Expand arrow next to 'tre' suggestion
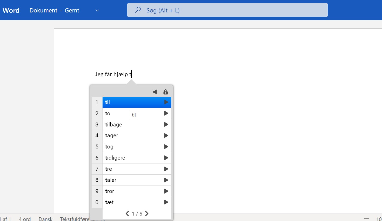Image resolution: width=382 pixels, height=221 pixels. tap(166, 169)
